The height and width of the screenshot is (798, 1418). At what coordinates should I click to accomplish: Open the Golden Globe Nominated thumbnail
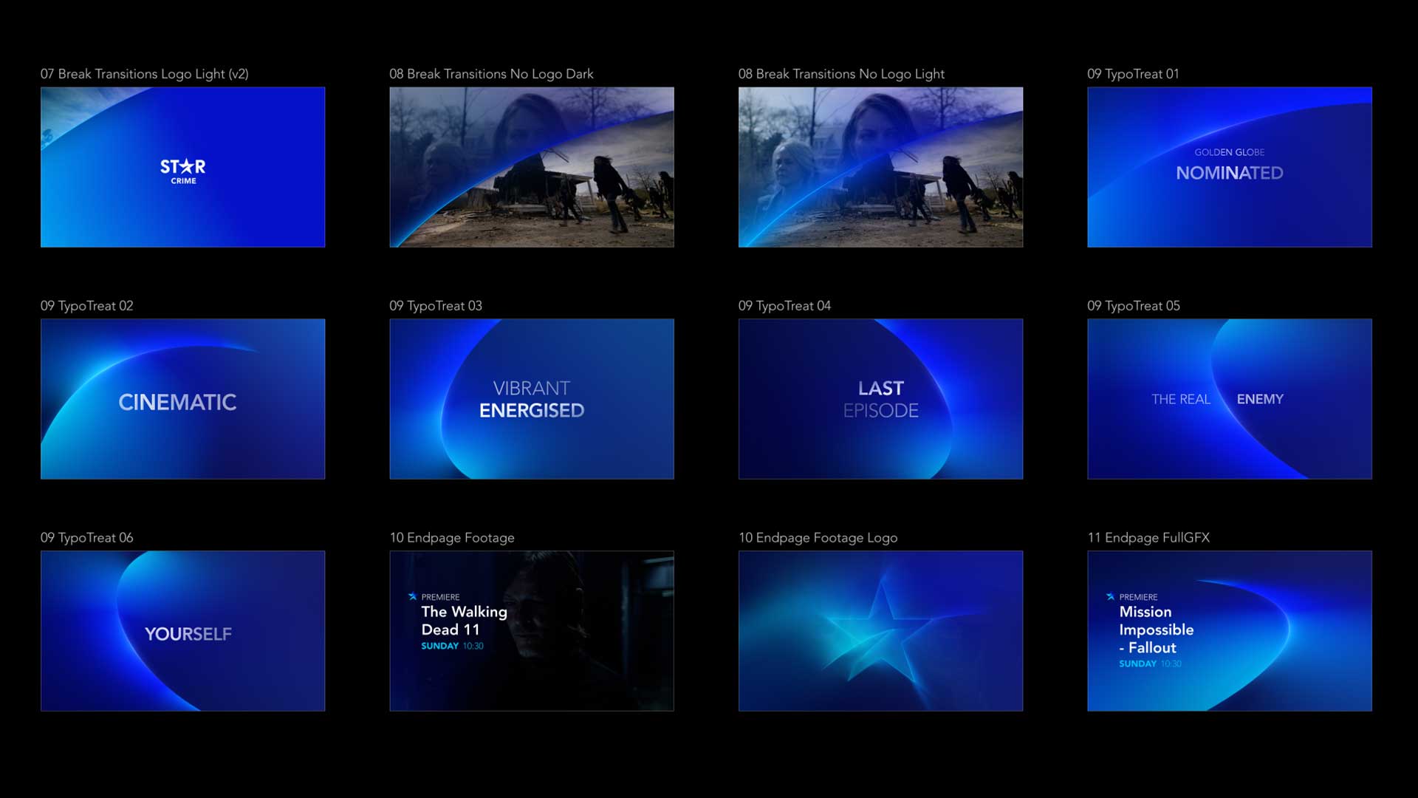click(x=1229, y=167)
